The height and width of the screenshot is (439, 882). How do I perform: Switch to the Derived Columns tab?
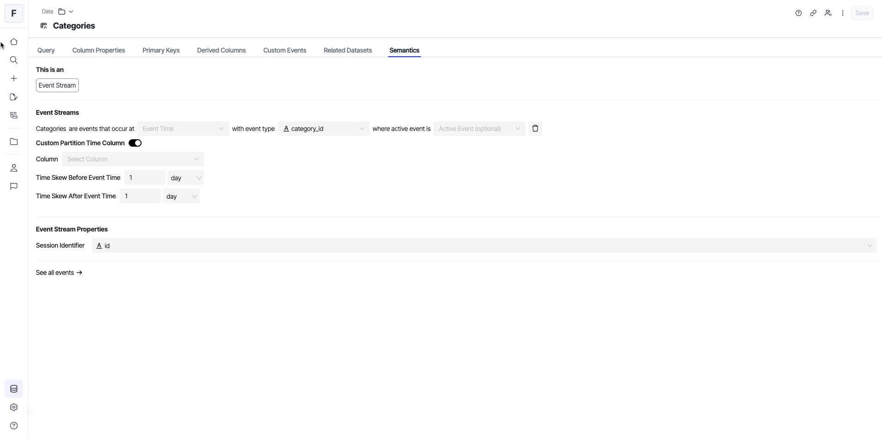[x=221, y=51]
